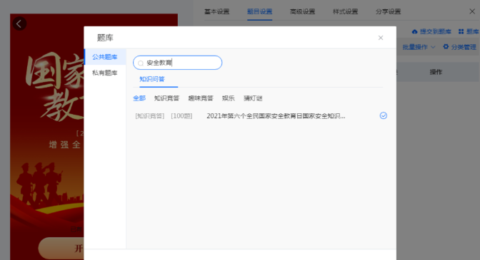Viewport: 480px width, 260px height.
Task: Select 私有题库 in the sidebar
Action: pyautogui.click(x=105, y=73)
